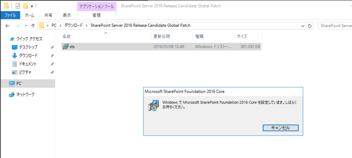The width and height of the screenshot is (352, 158).
Task: Click the search box for SharePoint Server folder
Action: tap(335, 26)
